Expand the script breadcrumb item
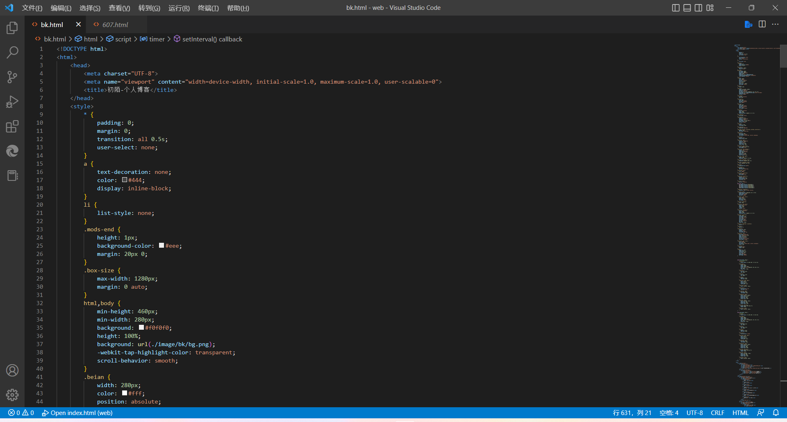787x422 pixels. [x=123, y=39]
